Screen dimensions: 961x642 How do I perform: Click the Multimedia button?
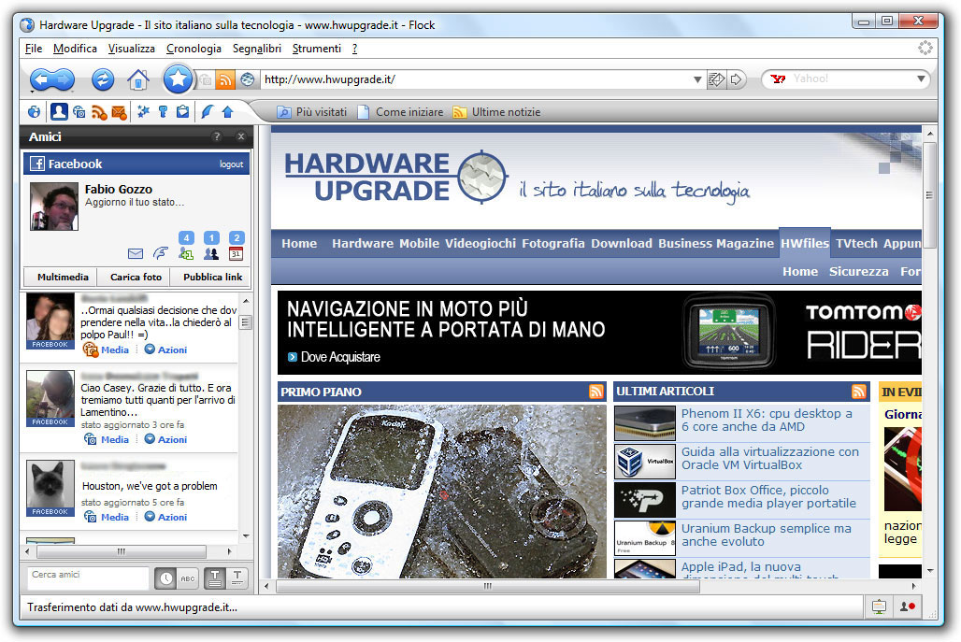click(63, 277)
